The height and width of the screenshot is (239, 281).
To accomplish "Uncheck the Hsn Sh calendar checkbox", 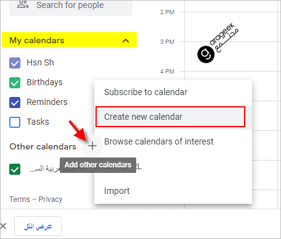I will [x=15, y=63].
